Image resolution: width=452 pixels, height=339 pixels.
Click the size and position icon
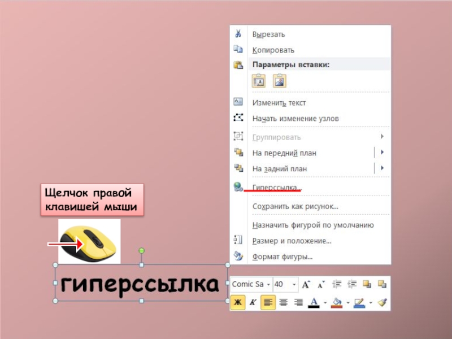(238, 240)
